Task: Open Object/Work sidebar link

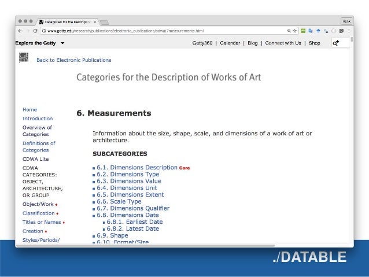Action: click(x=38, y=204)
